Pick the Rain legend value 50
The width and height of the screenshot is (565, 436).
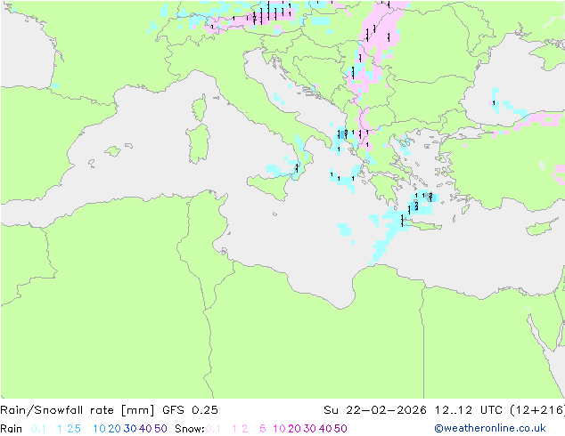point(160,429)
